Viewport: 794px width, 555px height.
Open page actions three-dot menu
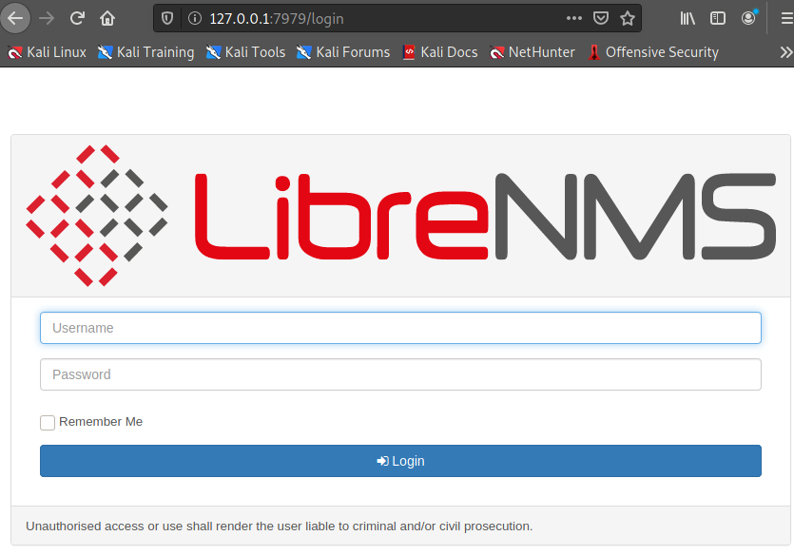click(x=573, y=18)
